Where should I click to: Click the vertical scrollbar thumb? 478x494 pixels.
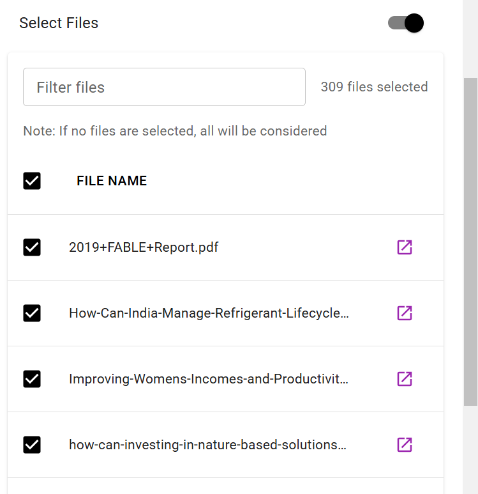click(x=470, y=242)
